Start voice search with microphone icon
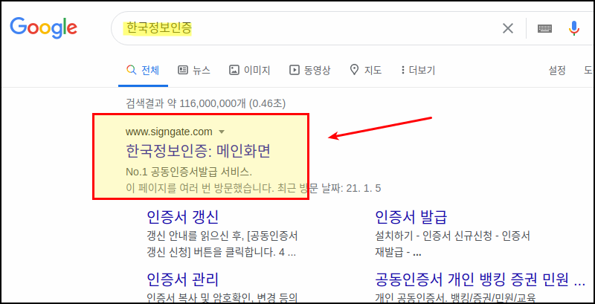The height and width of the screenshot is (304, 595). click(x=574, y=28)
